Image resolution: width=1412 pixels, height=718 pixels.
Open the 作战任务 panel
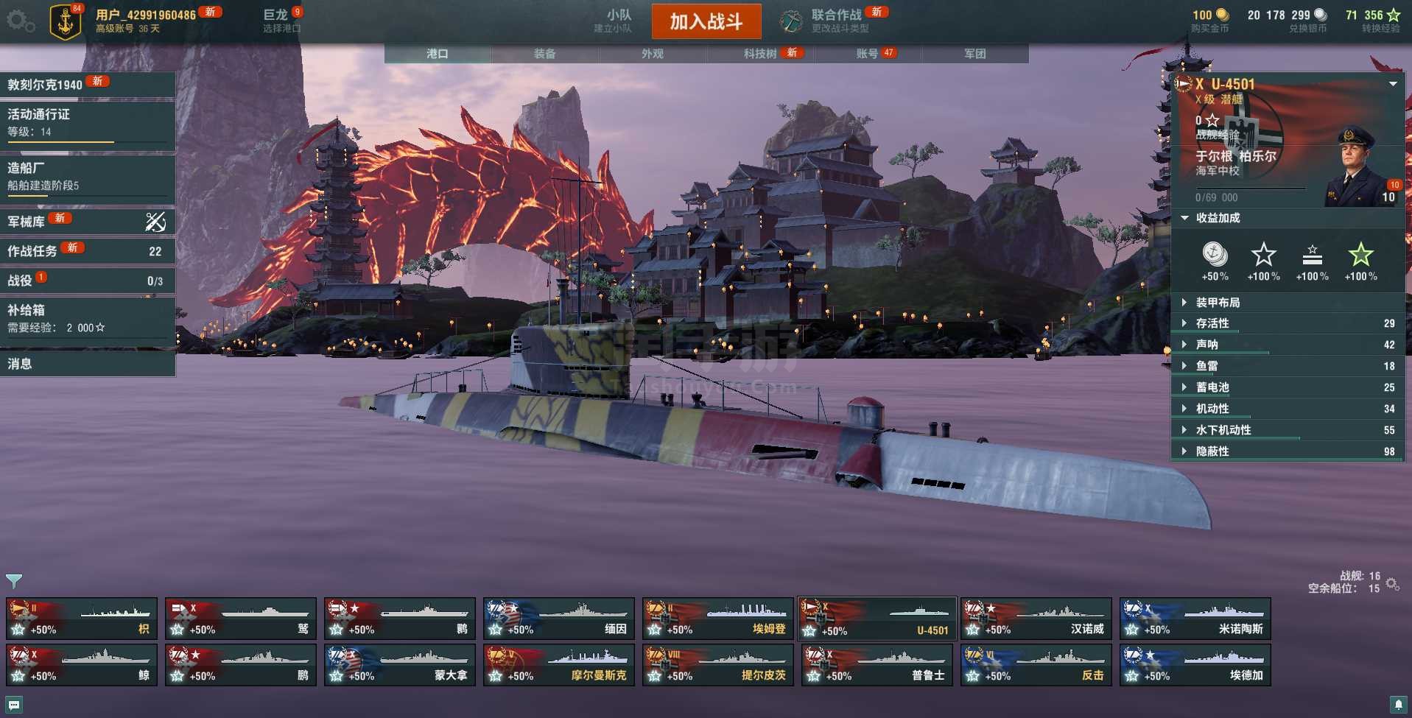click(x=88, y=251)
